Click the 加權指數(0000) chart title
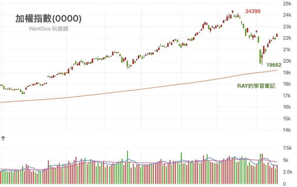Viewport: 297px width, 187px height. [48, 18]
